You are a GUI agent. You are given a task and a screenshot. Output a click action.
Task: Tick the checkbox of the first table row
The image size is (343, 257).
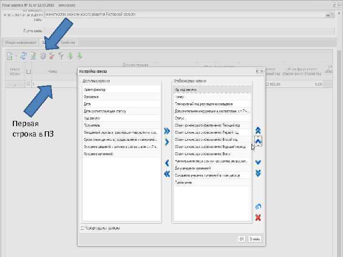pyautogui.click(x=29, y=84)
